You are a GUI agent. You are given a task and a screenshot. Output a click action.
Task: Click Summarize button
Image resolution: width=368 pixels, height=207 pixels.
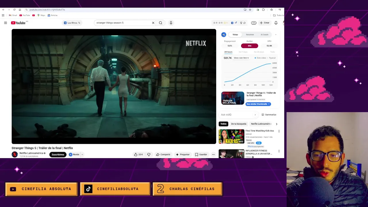coord(269,115)
